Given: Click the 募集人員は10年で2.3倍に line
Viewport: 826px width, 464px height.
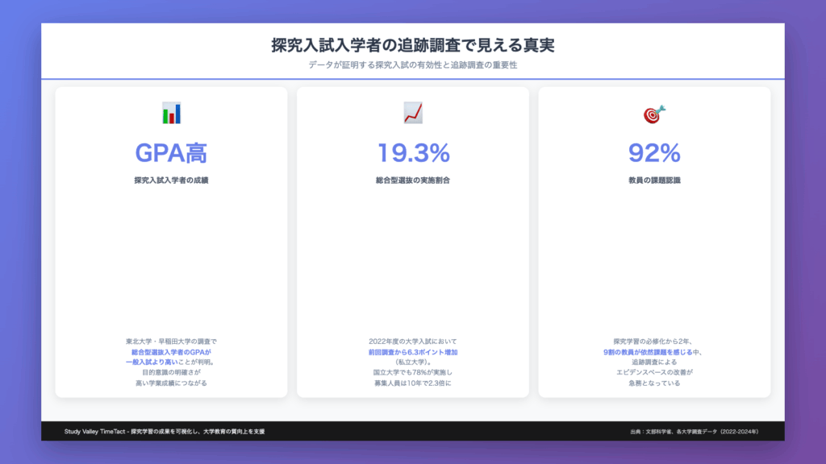Looking at the screenshot, I should point(413,383).
